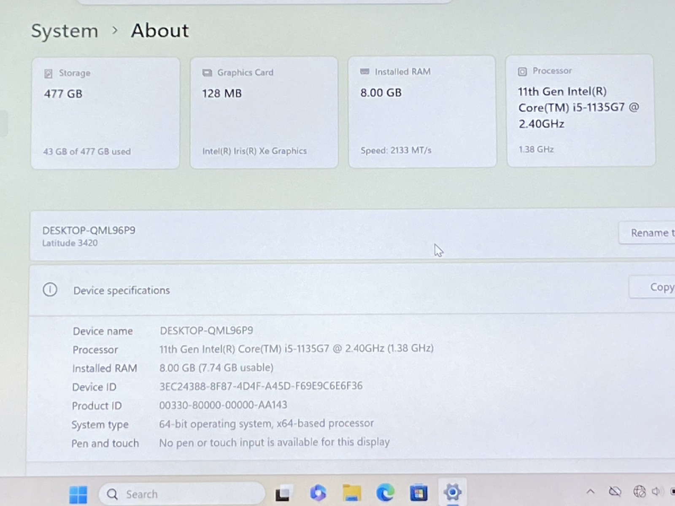
Task: Select the Device ID value 3EC24388-8F87-4D4F-A45D
Action: 261,386
